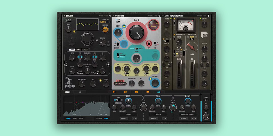Screen dimensions: 273x136
Task: Flip the Overdrive Low Cut switch
Action: [x=117, y=43]
